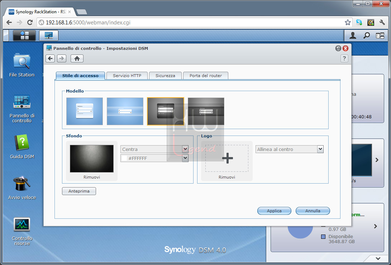Go to the Porta del router tab
Image resolution: width=391 pixels, height=265 pixels.
click(x=206, y=76)
